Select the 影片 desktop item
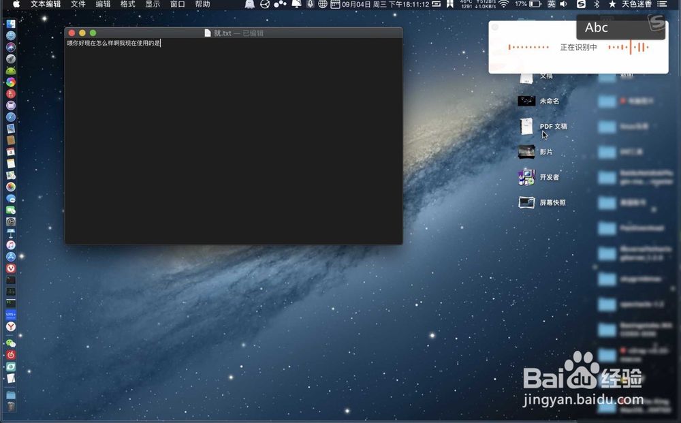The height and width of the screenshot is (423, 681). tap(535, 152)
